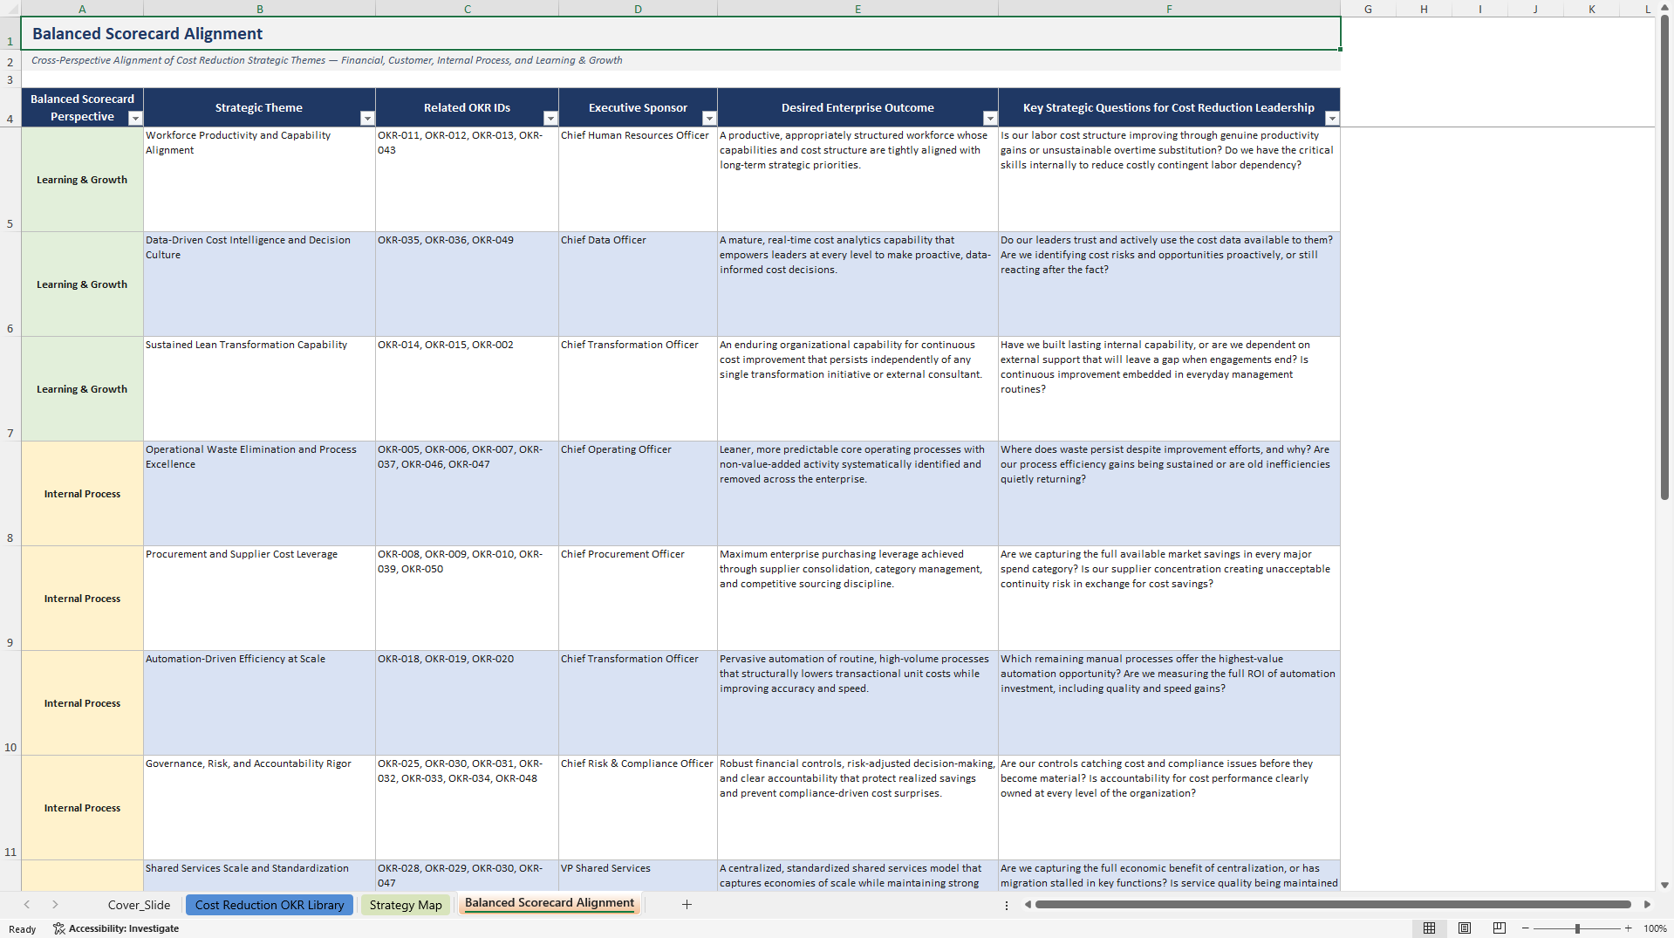Select Operational Waste Elimination theme cell
1674x938 pixels.
click(259, 494)
